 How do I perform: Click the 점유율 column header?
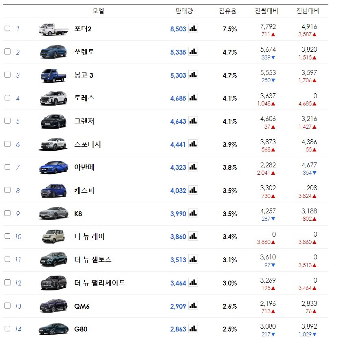click(x=227, y=11)
